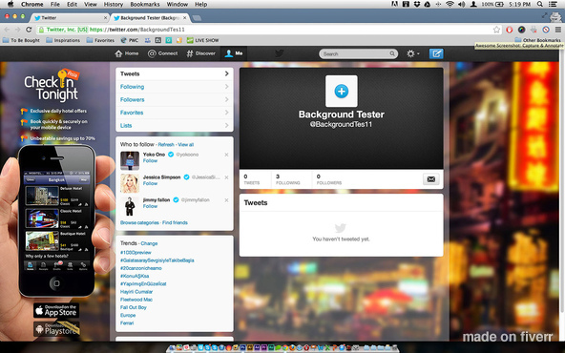Open the Europe trend
Screen dimensions: 565x353
coord(128,315)
